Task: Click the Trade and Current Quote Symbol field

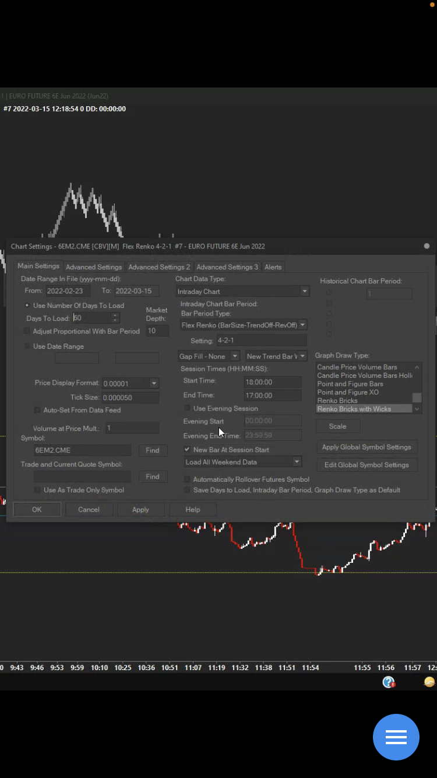Action: (83, 476)
